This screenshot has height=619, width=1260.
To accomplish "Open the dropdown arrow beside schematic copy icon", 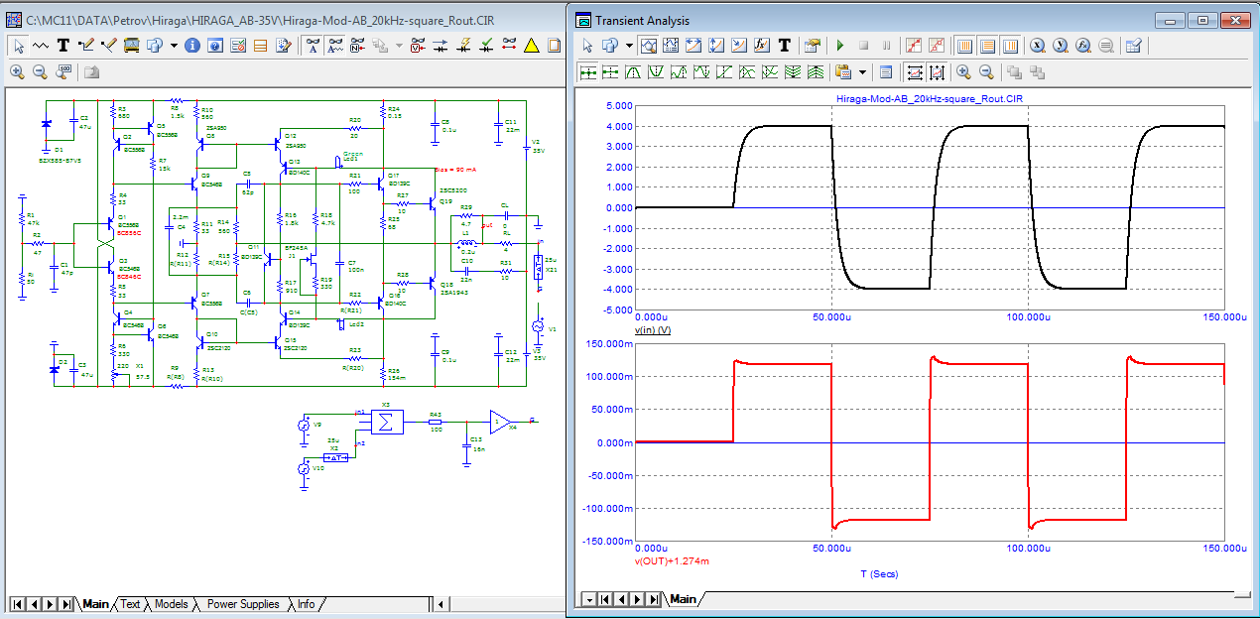I will [x=174, y=45].
